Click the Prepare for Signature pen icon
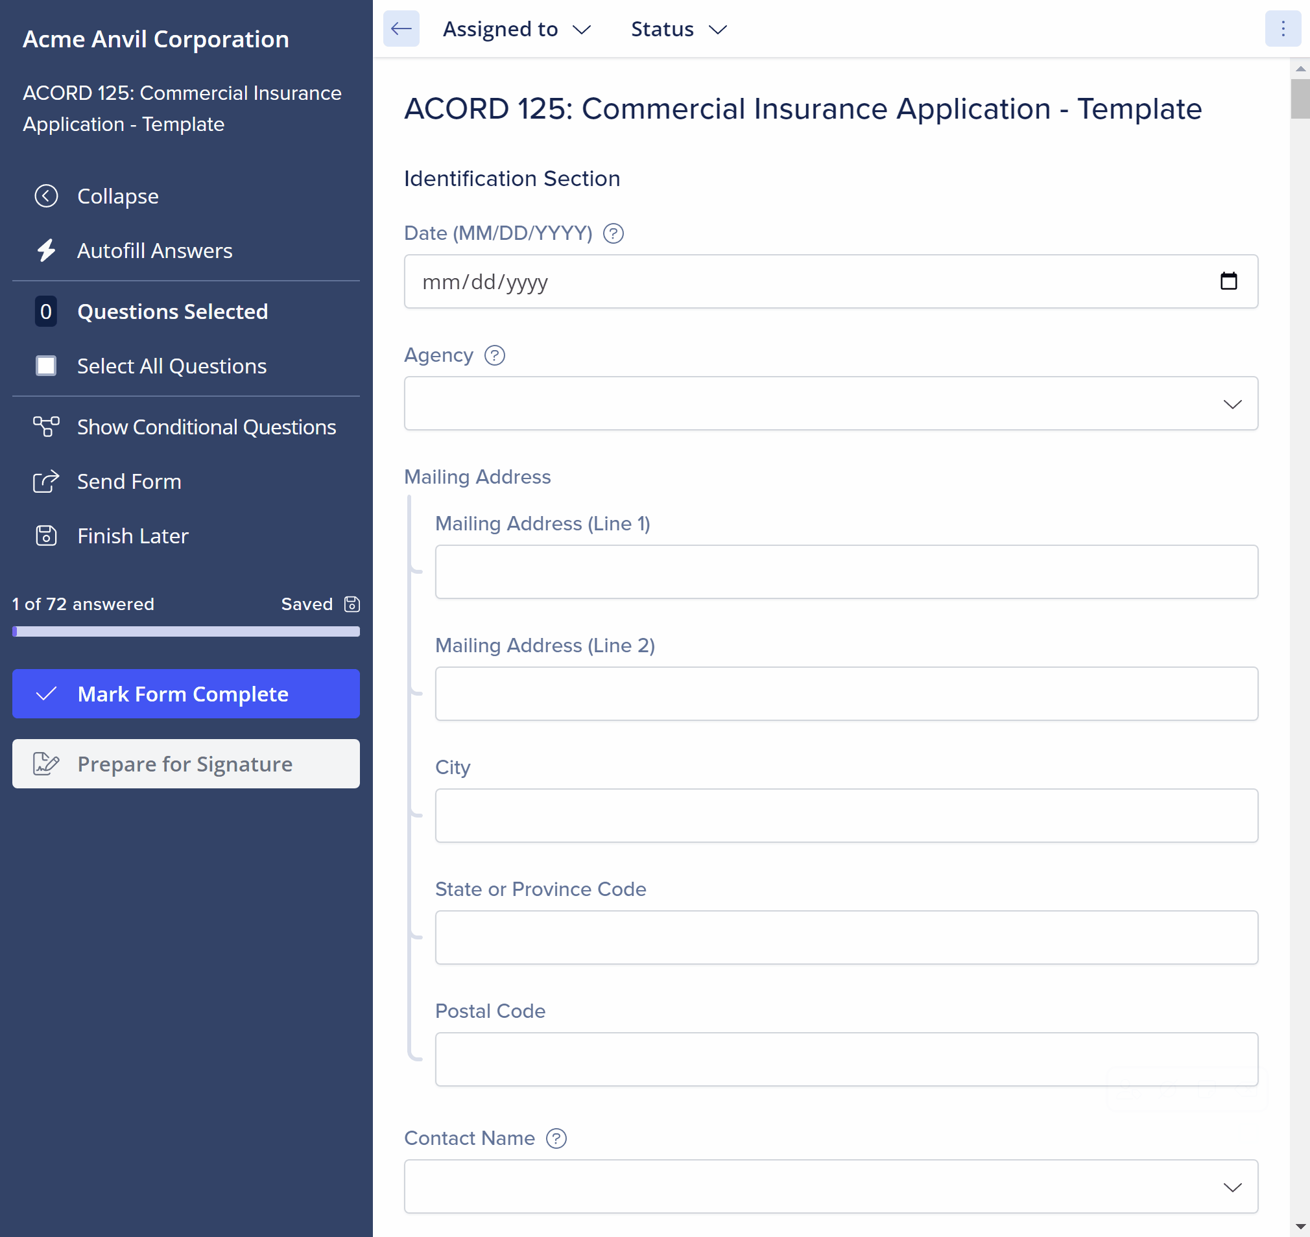This screenshot has height=1237, width=1310. tap(46, 764)
